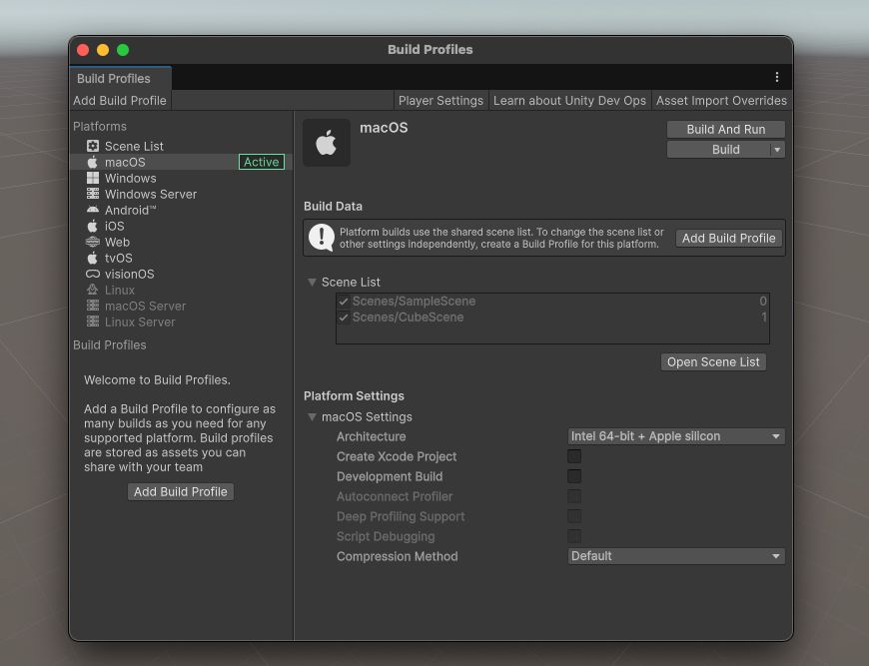The image size is (869, 666).
Task: Select the Build Profiles tab
Action: (x=120, y=78)
